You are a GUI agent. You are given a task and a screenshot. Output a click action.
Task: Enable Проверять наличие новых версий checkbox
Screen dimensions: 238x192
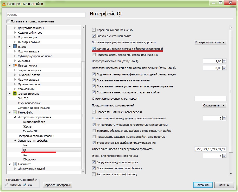pyautogui.click(x=94, y=112)
